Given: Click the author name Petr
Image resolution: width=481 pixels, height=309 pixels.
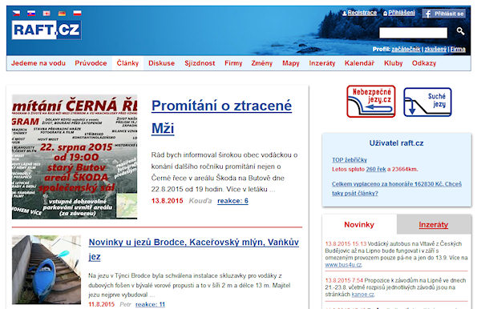Looking at the screenshot, I should [x=125, y=304].
